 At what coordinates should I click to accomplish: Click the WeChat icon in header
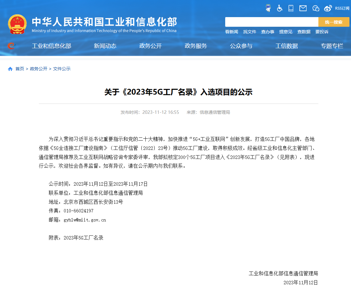tap(316, 8)
